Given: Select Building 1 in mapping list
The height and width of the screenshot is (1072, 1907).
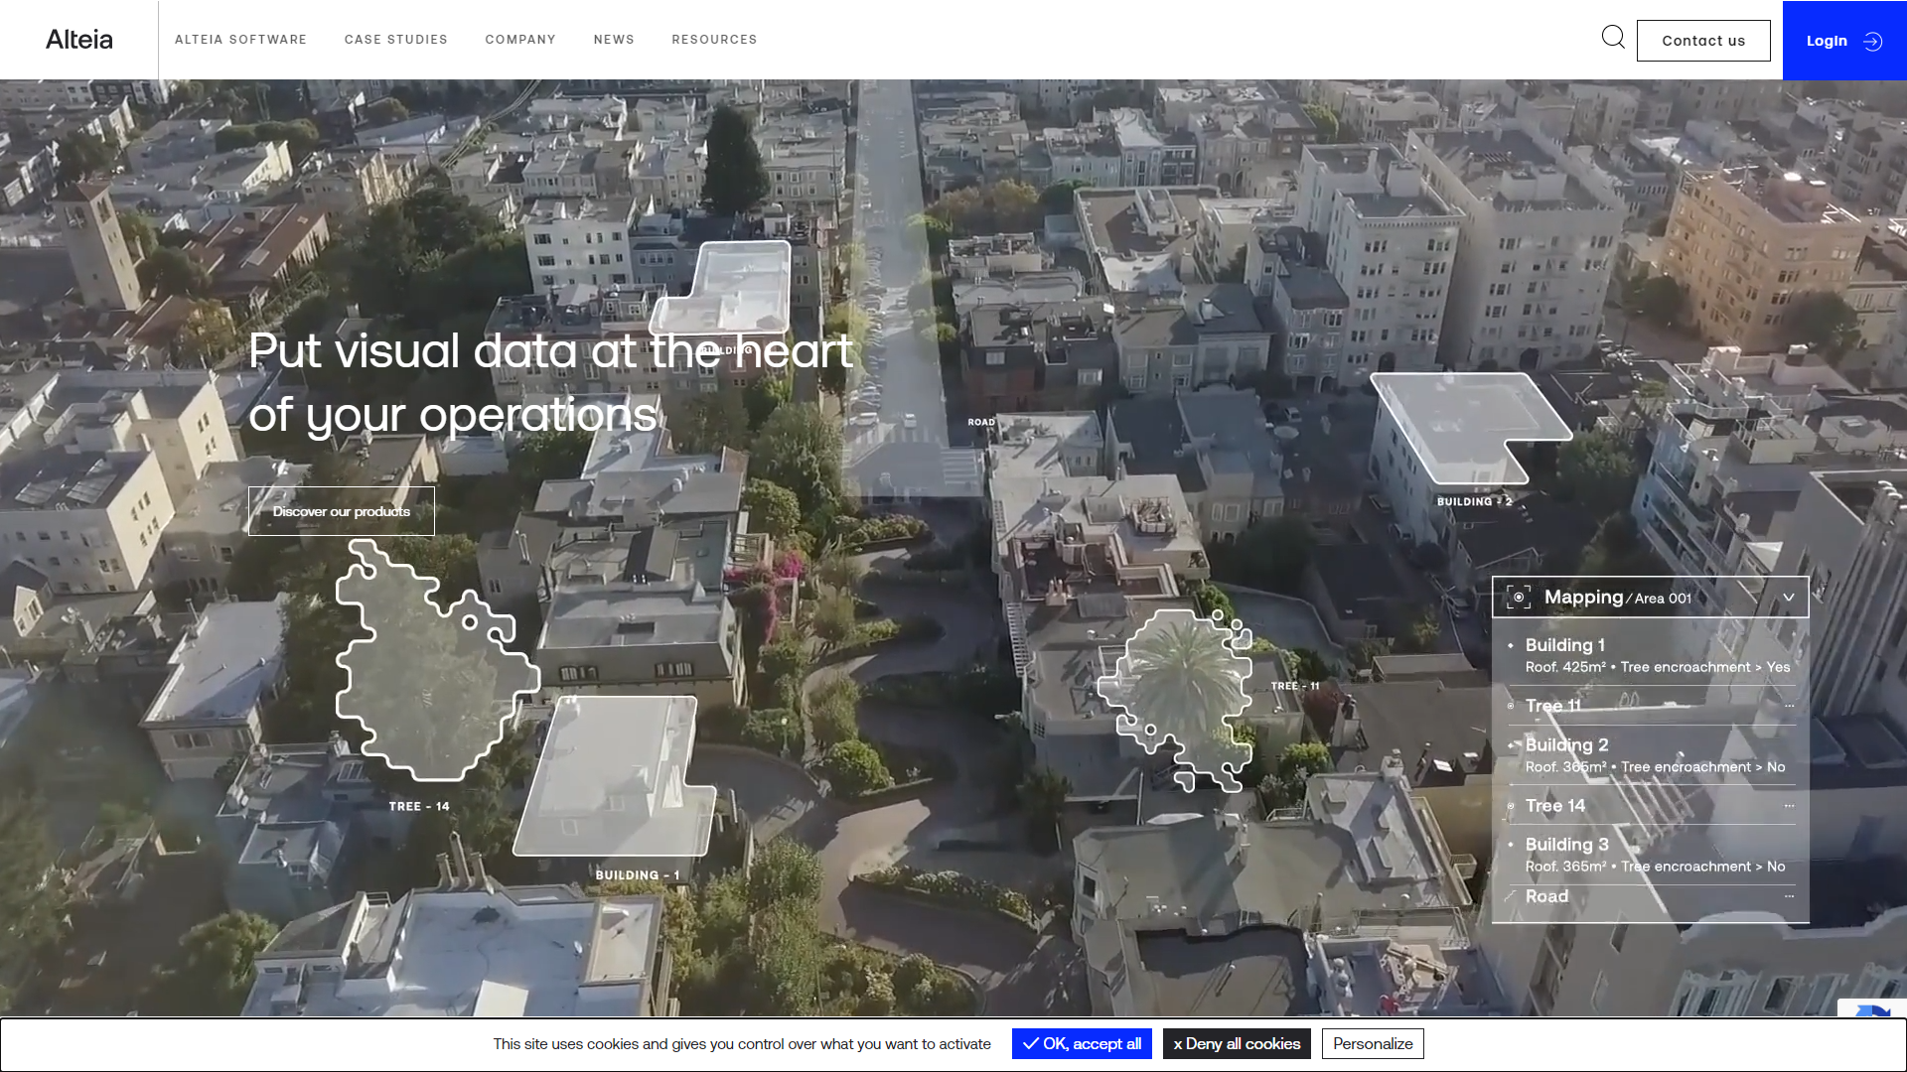Looking at the screenshot, I should [1565, 645].
